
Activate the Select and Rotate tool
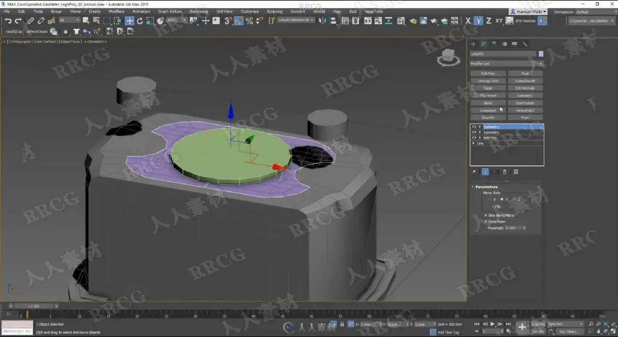pyautogui.click(x=140, y=21)
